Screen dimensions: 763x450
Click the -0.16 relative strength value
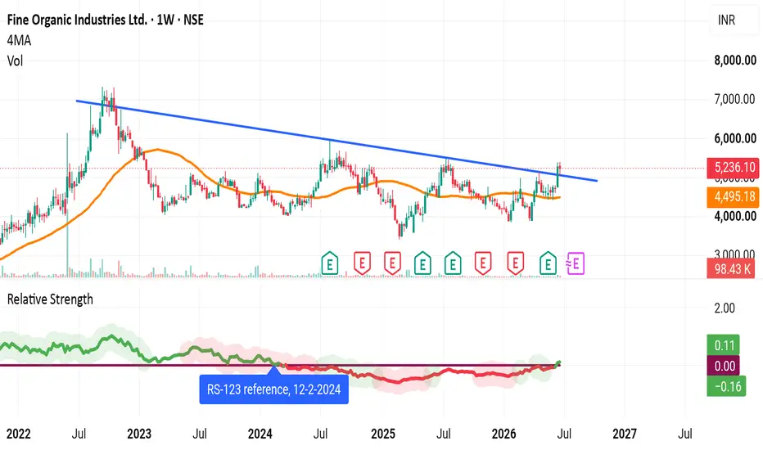click(x=726, y=387)
